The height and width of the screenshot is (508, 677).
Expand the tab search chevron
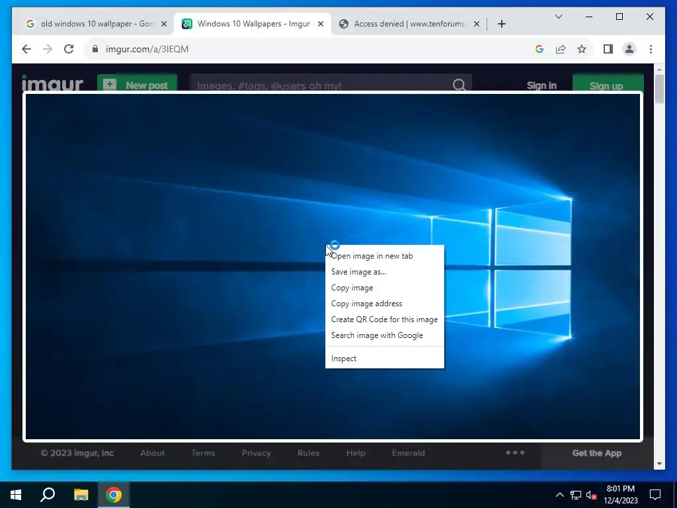558,17
